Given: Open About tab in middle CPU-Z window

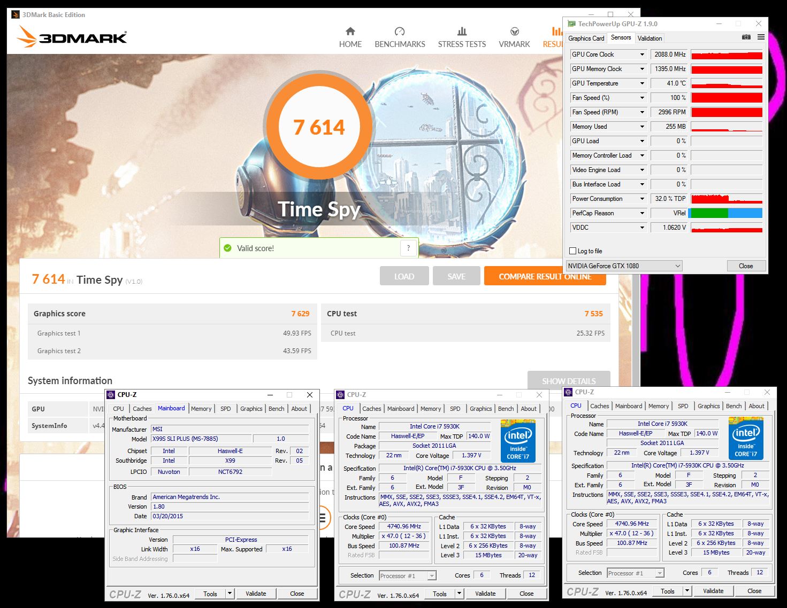Looking at the screenshot, I should [529, 409].
